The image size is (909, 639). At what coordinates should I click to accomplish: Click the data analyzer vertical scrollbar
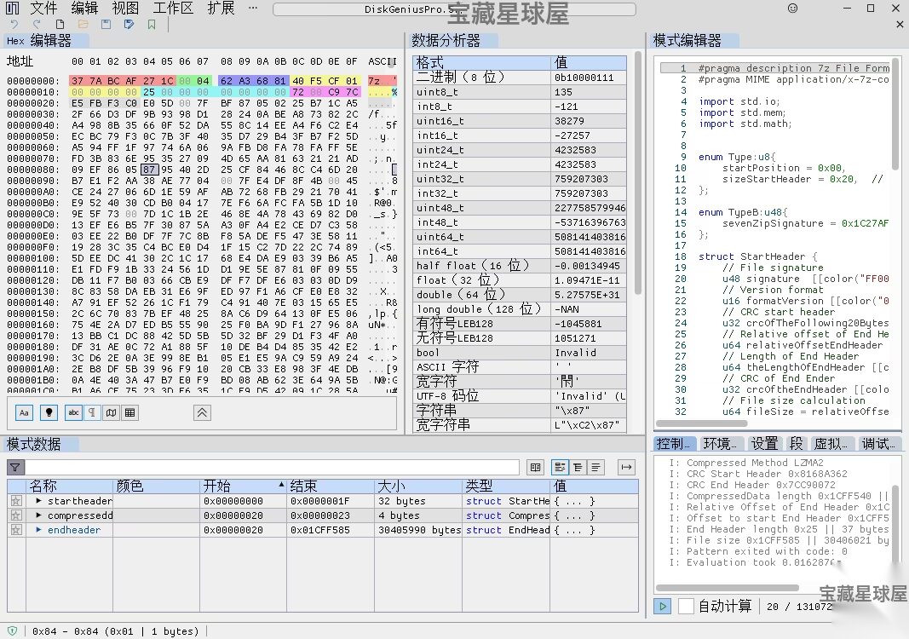tap(638, 174)
